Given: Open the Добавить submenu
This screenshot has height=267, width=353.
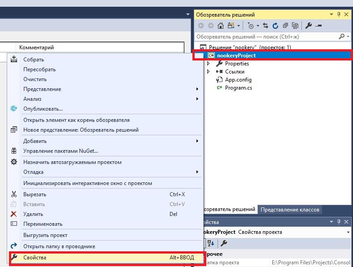Looking at the screenshot, I should tap(105, 141).
